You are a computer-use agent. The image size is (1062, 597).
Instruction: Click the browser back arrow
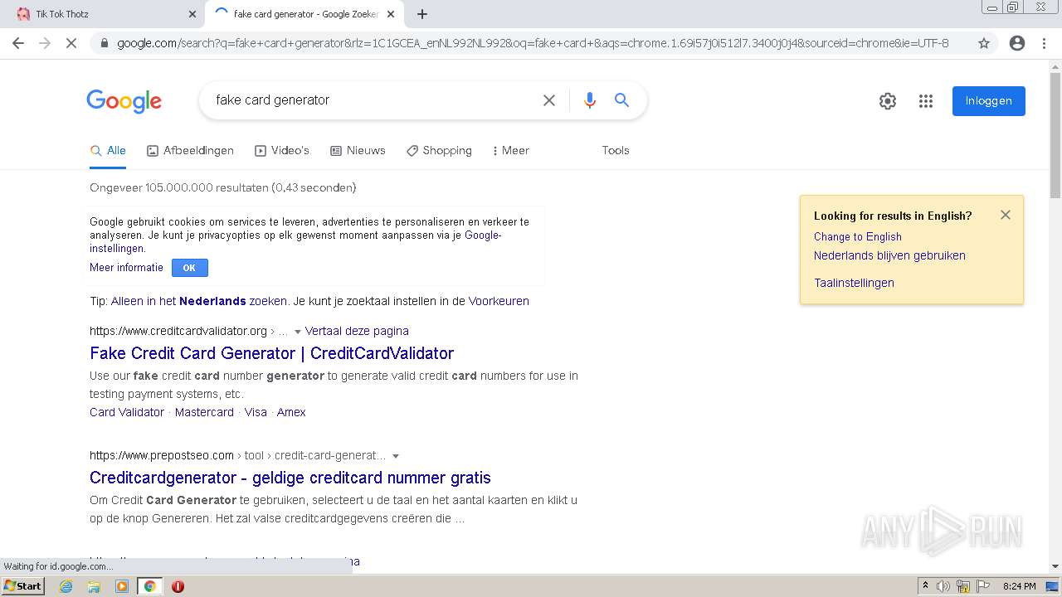[18, 43]
